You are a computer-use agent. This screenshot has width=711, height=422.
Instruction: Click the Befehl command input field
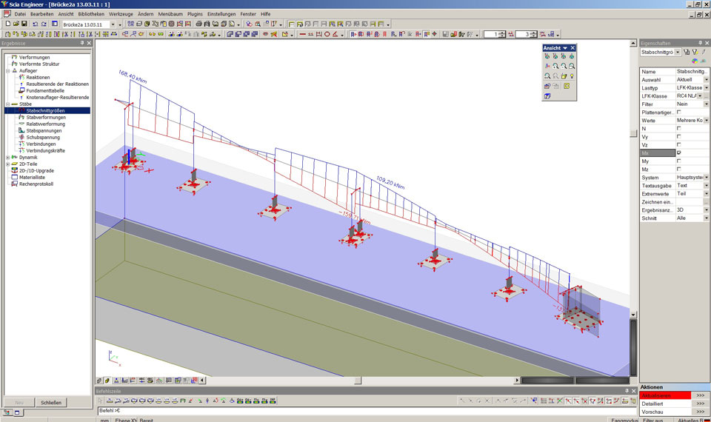pyautogui.click(x=296, y=410)
